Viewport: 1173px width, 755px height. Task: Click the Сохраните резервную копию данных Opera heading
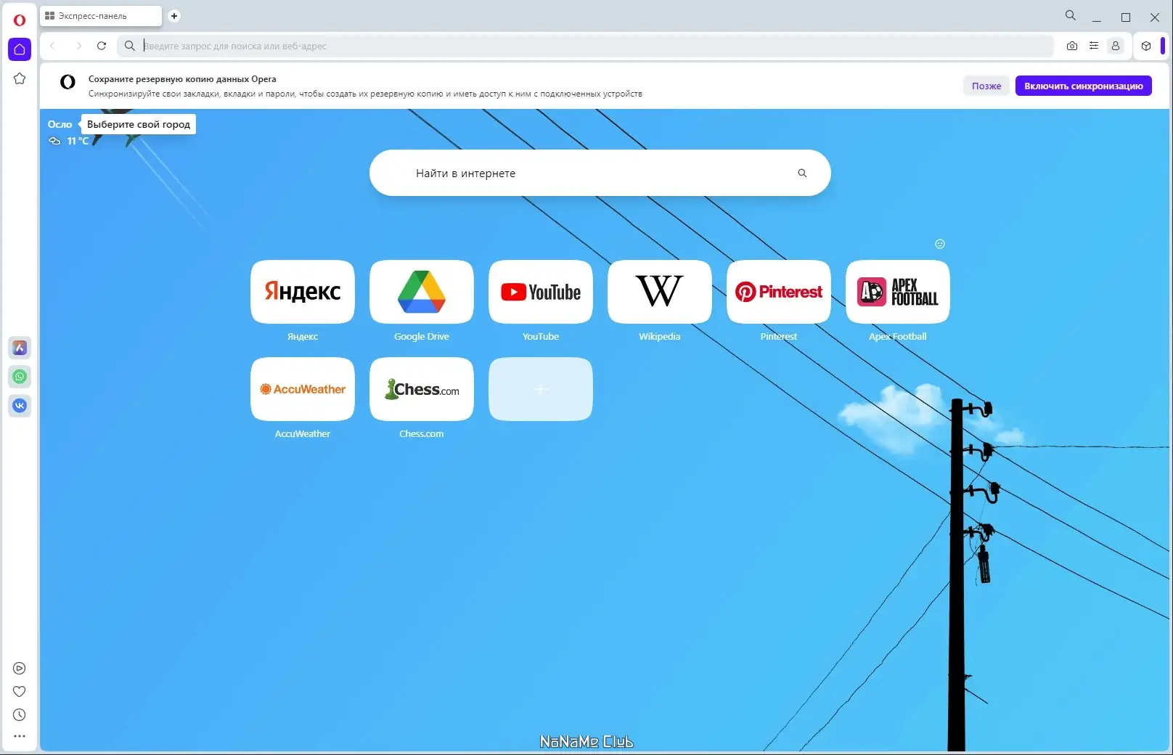[182, 79]
